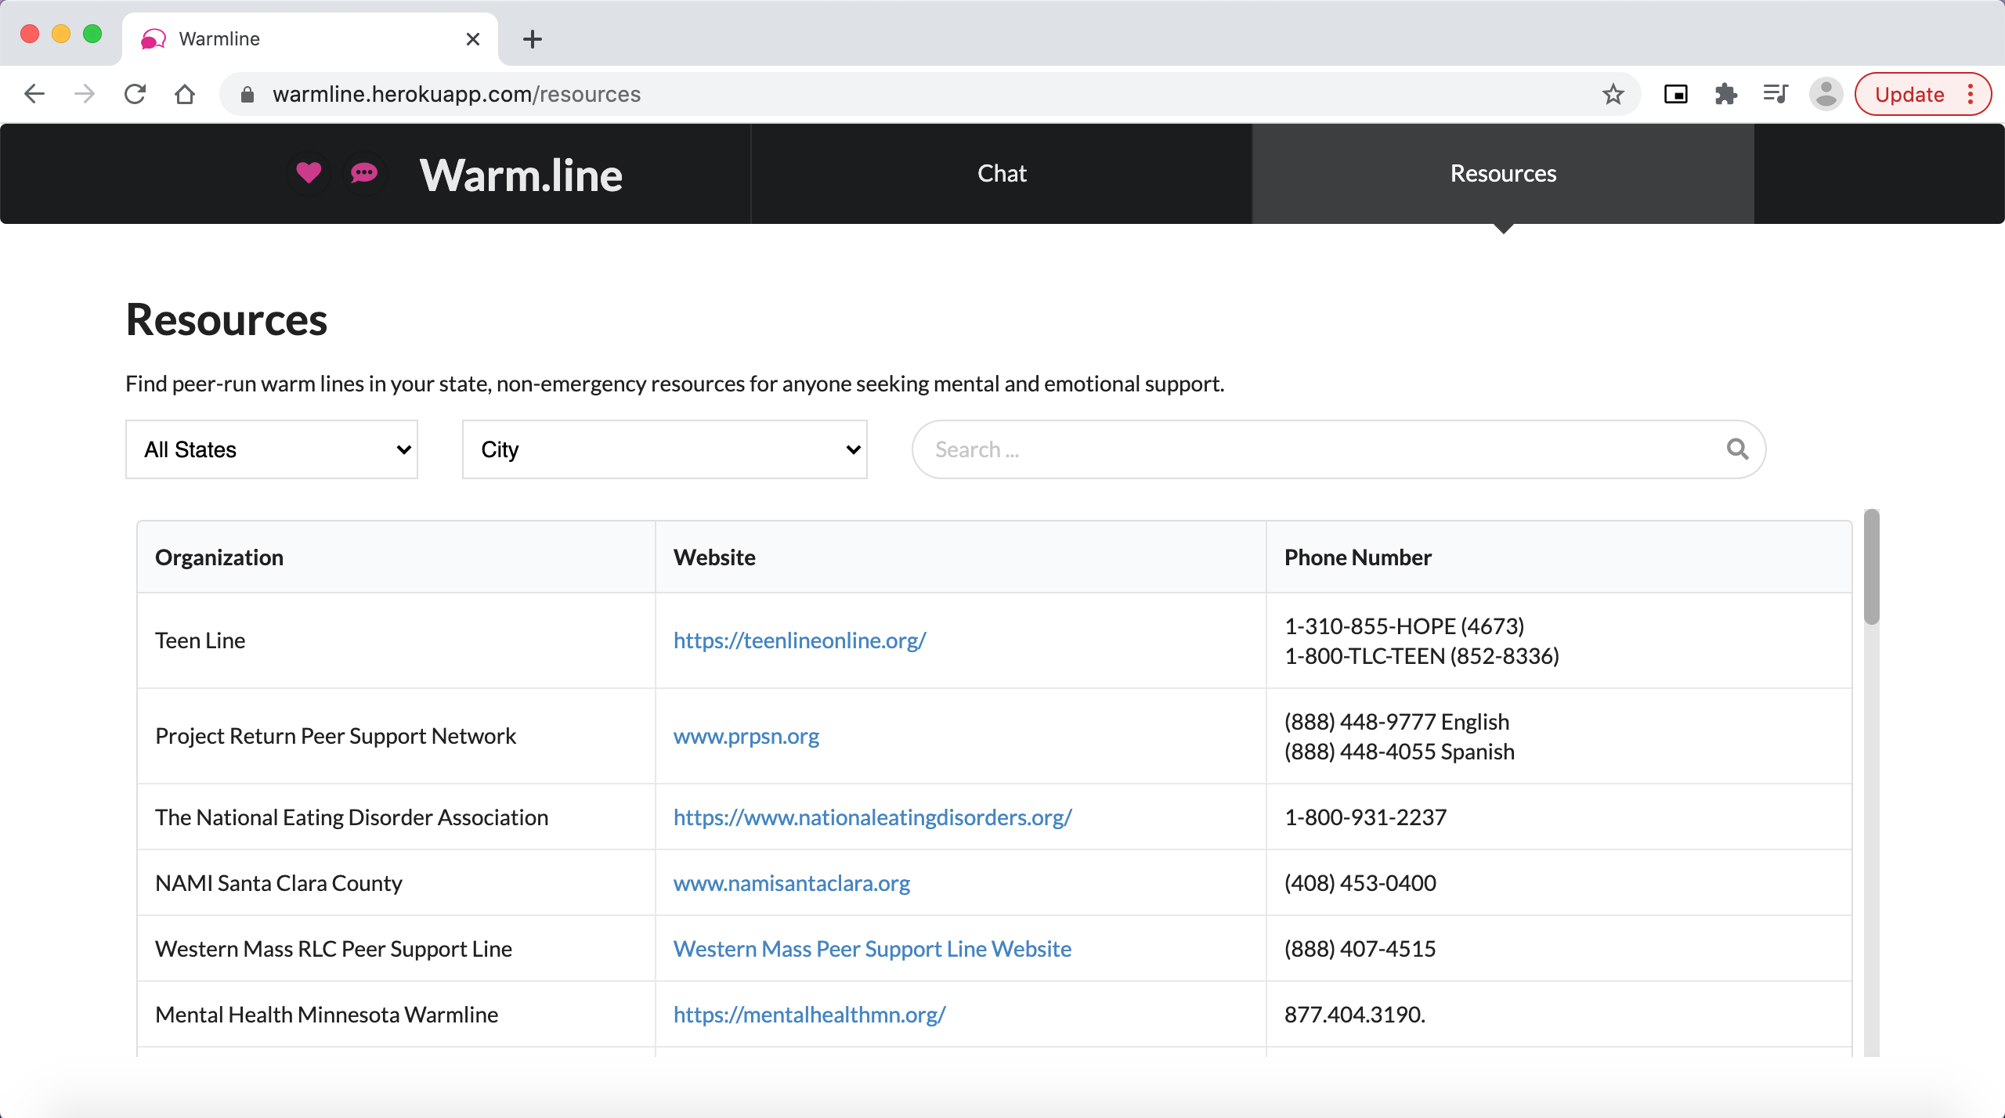Image resolution: width=2005 pixels, height=1118 pixels.
Task: Click the pink heart logo icon
Action: point(309,172)
